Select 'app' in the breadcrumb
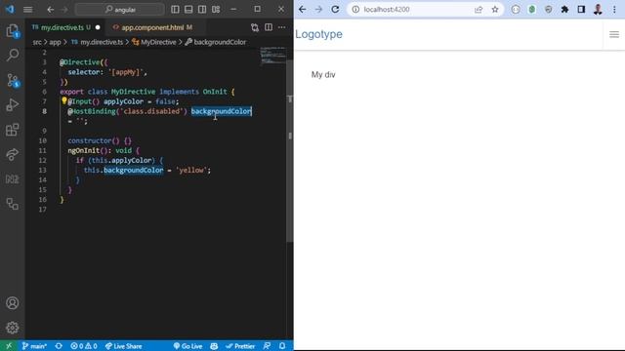The width and height of the screenshot is (625, 351). 55,42
